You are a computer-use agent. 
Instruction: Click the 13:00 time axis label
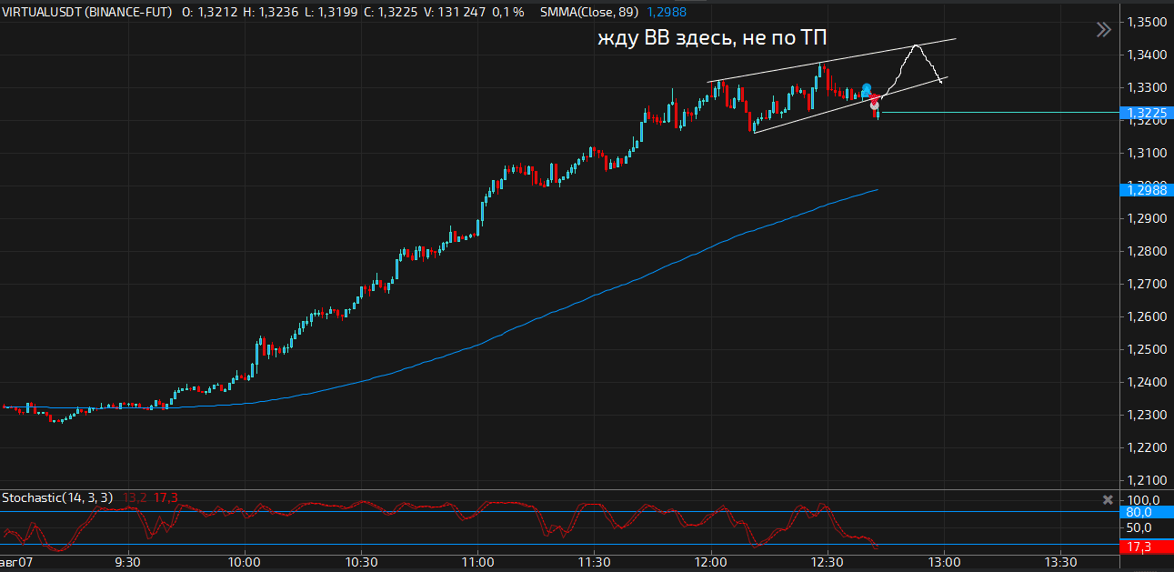(x=944, y=561)
